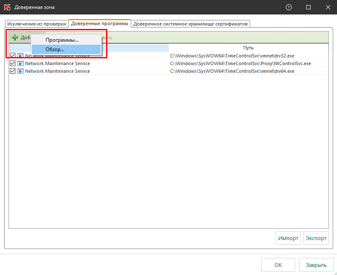Screen dimensions: 337x275
Task: Open Доверенное системное хранилище сертификатов tab
Action: pyautogui.click(x=190, y=24)
